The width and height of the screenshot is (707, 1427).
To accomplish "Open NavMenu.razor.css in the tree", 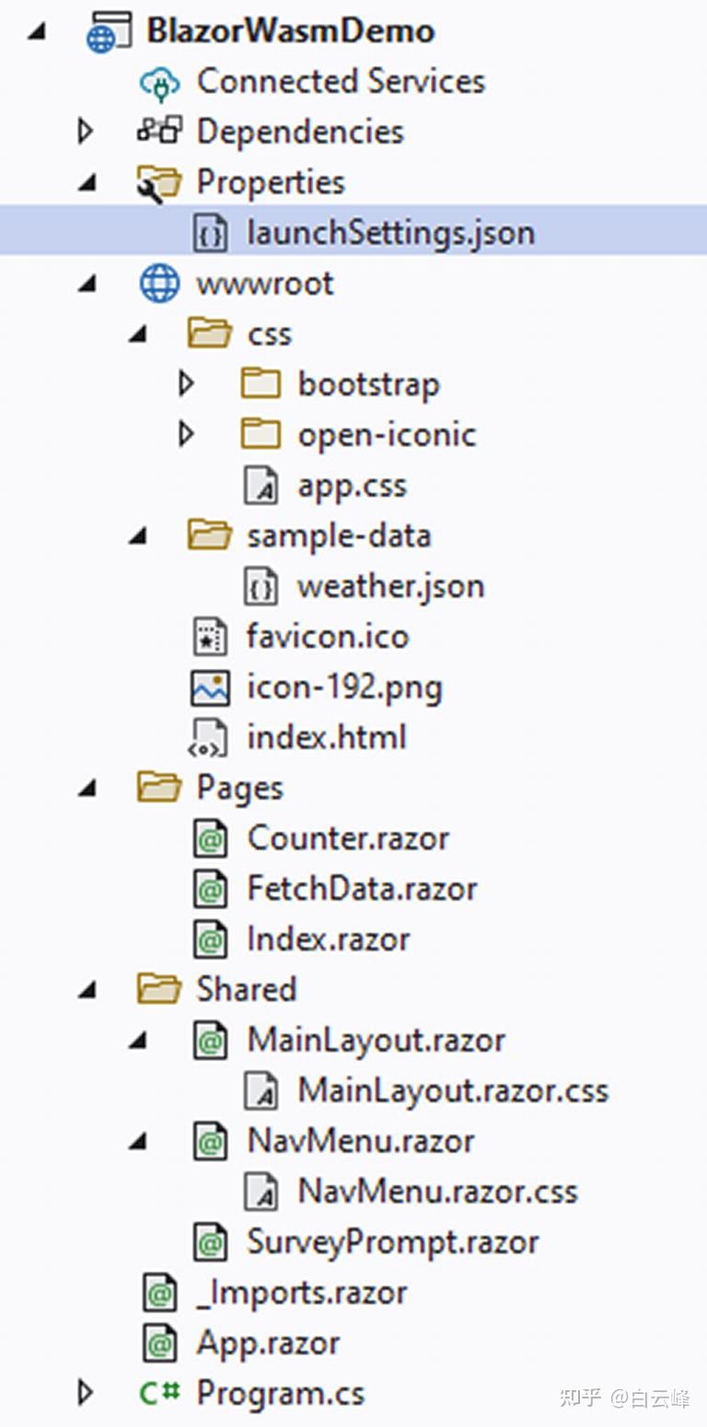I will tap(436, 1191).
